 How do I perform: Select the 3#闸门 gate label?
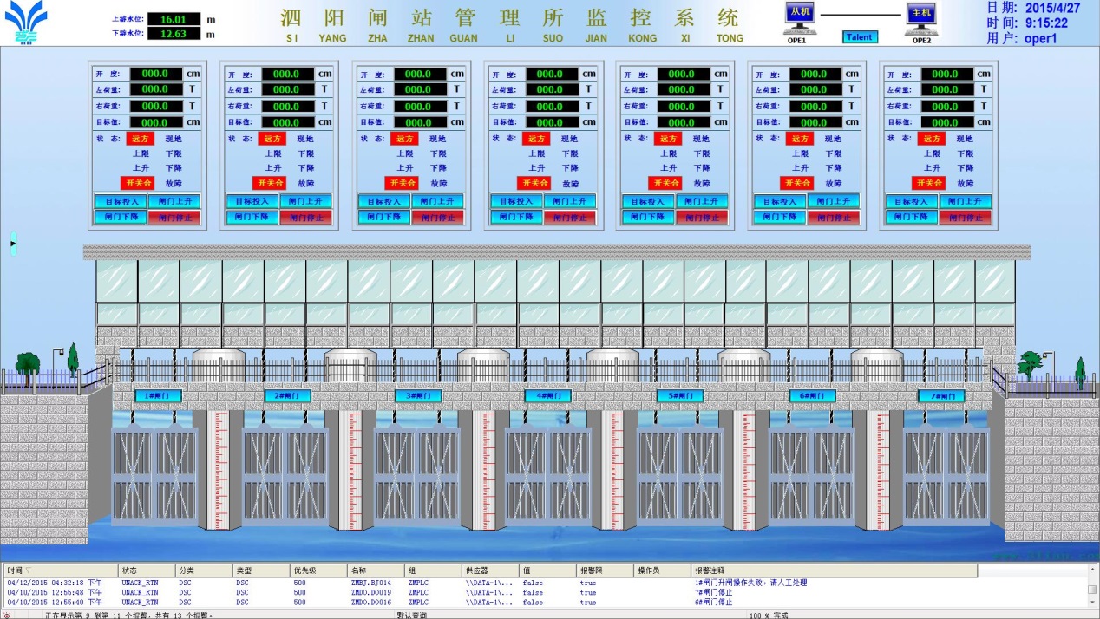tap(419, 396)
